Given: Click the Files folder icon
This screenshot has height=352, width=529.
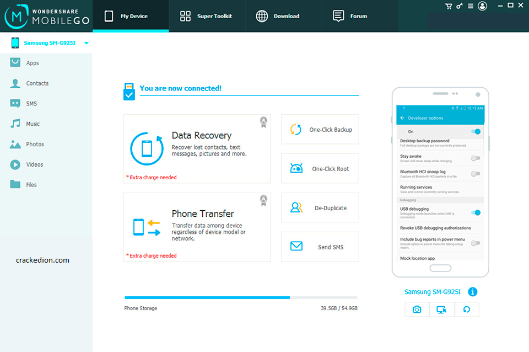Looking at the screenshot, I should (15, 184).
